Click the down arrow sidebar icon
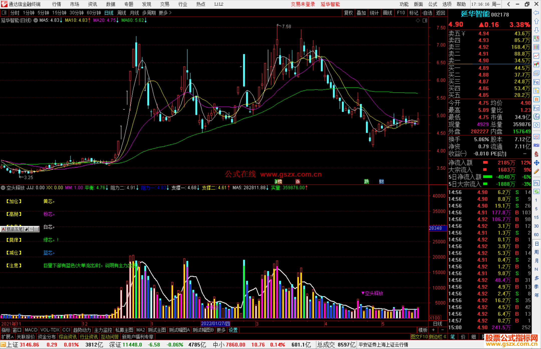 tap(536, 30)
